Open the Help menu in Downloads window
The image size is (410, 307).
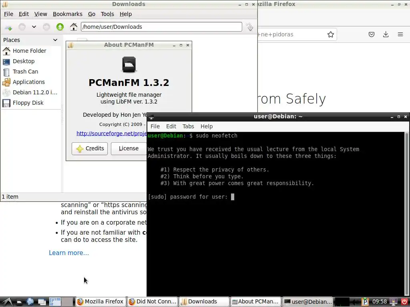click(125, 14)
